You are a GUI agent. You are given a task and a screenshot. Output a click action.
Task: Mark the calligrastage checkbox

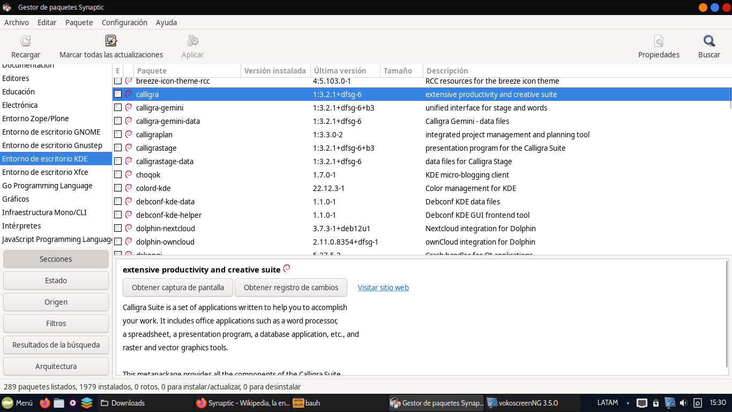[x=118, y=148]
